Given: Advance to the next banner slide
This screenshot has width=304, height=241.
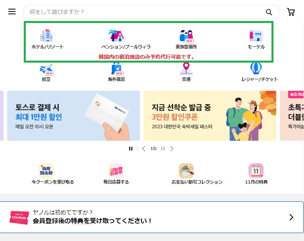Looking at the screenshot, I should tap(172, 149).
